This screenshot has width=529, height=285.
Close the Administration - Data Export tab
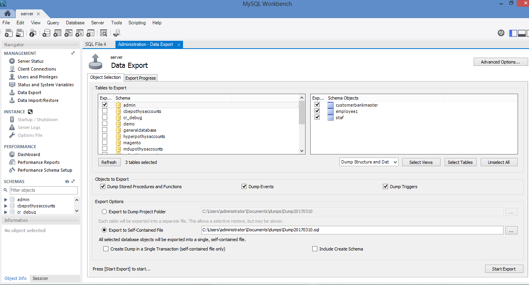point(179,45)
